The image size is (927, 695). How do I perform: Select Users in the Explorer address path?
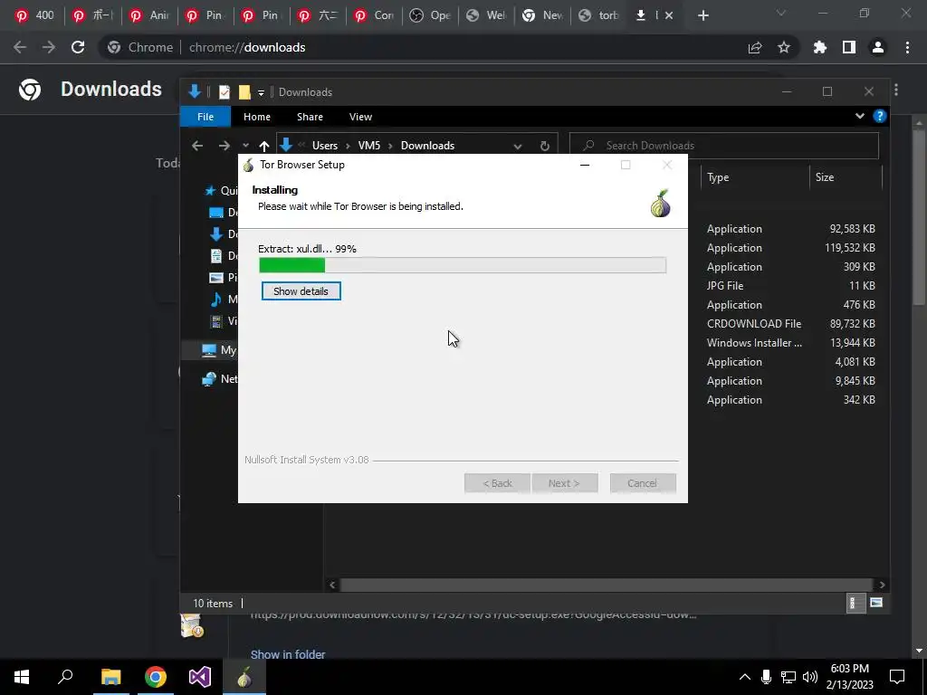(x=325, y=146)
